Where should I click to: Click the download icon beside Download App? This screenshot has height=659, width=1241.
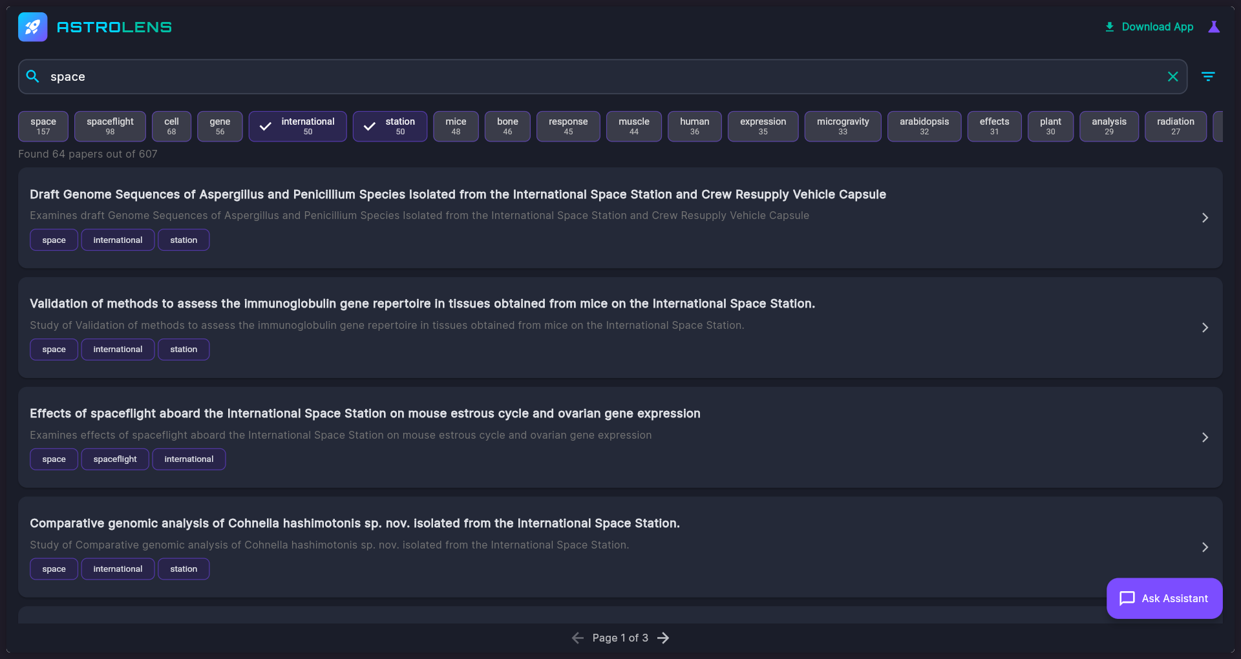coord(1109,27)
